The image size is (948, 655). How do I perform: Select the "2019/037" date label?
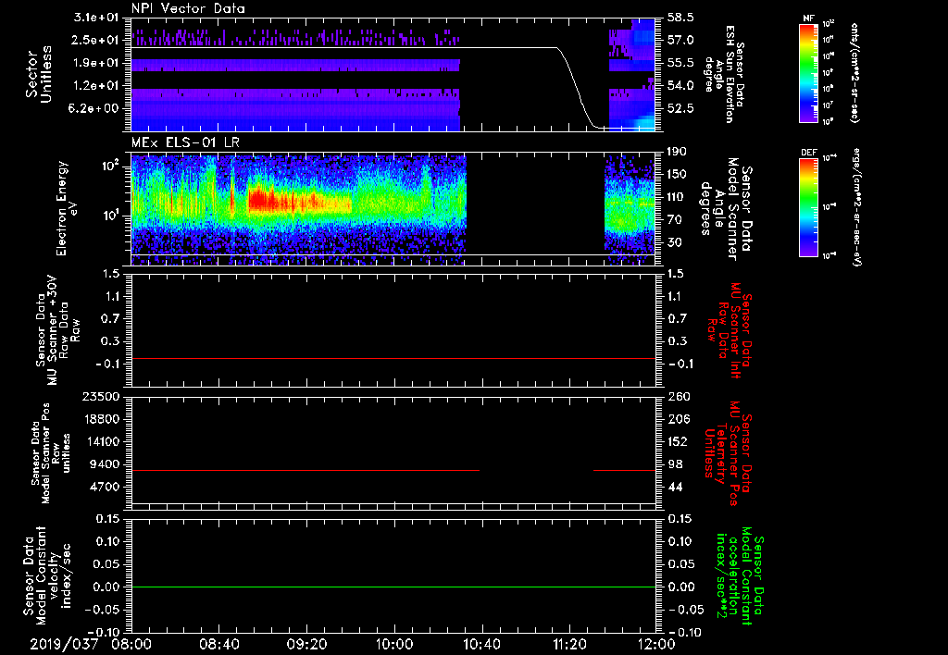(64, 644)
